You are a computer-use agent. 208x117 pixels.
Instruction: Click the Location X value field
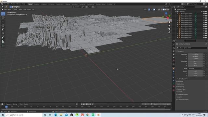point(196,54)
